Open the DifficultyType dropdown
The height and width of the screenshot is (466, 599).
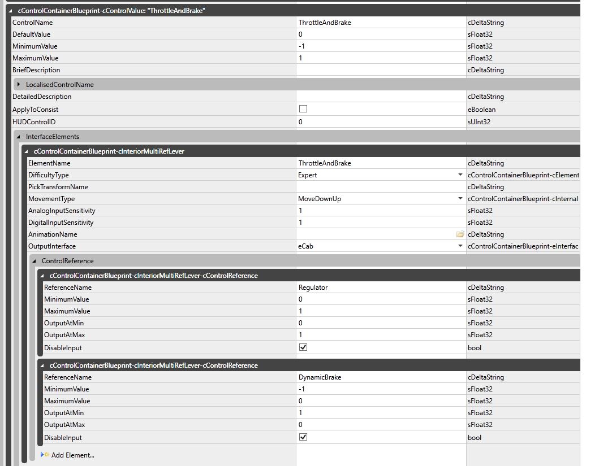click(460, 175)
